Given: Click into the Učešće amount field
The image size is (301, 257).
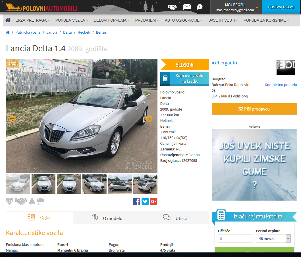Looking at the screenshot, I should (235, 238).
